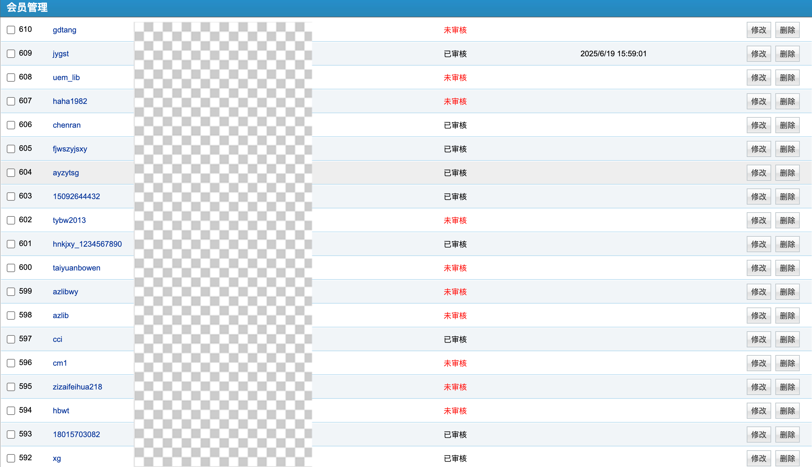The image size is (812, 467).
Task: Toggle checkbox for member 601
Action: coord(11,244)
